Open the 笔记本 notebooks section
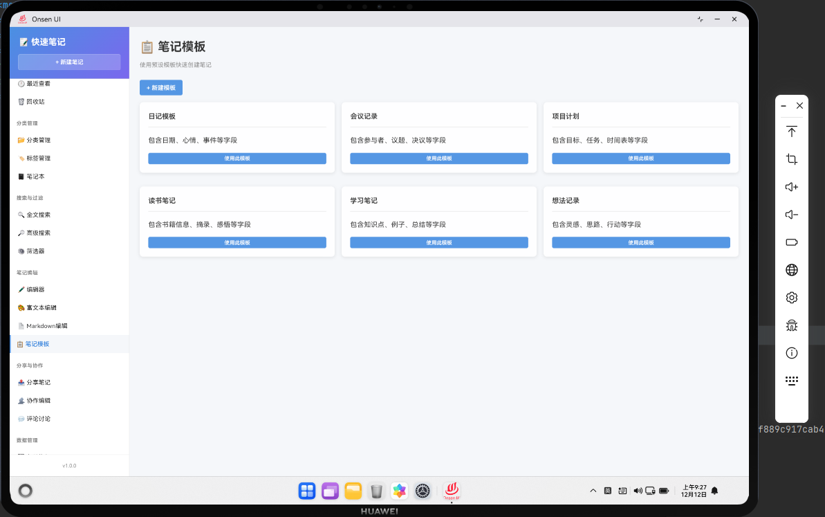The image size is (825, 517). (33, 176)
